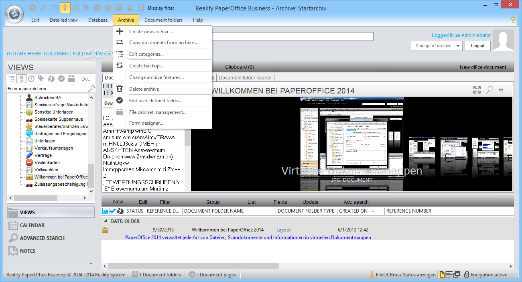
Task: Click the Enter a search term field
Action: pyautogui.click(x=47, y=89)
